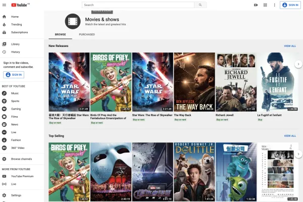Open YouTube Premium from the sidebar
The height and width of the screenshot is (202, 303).
[22, 176]
